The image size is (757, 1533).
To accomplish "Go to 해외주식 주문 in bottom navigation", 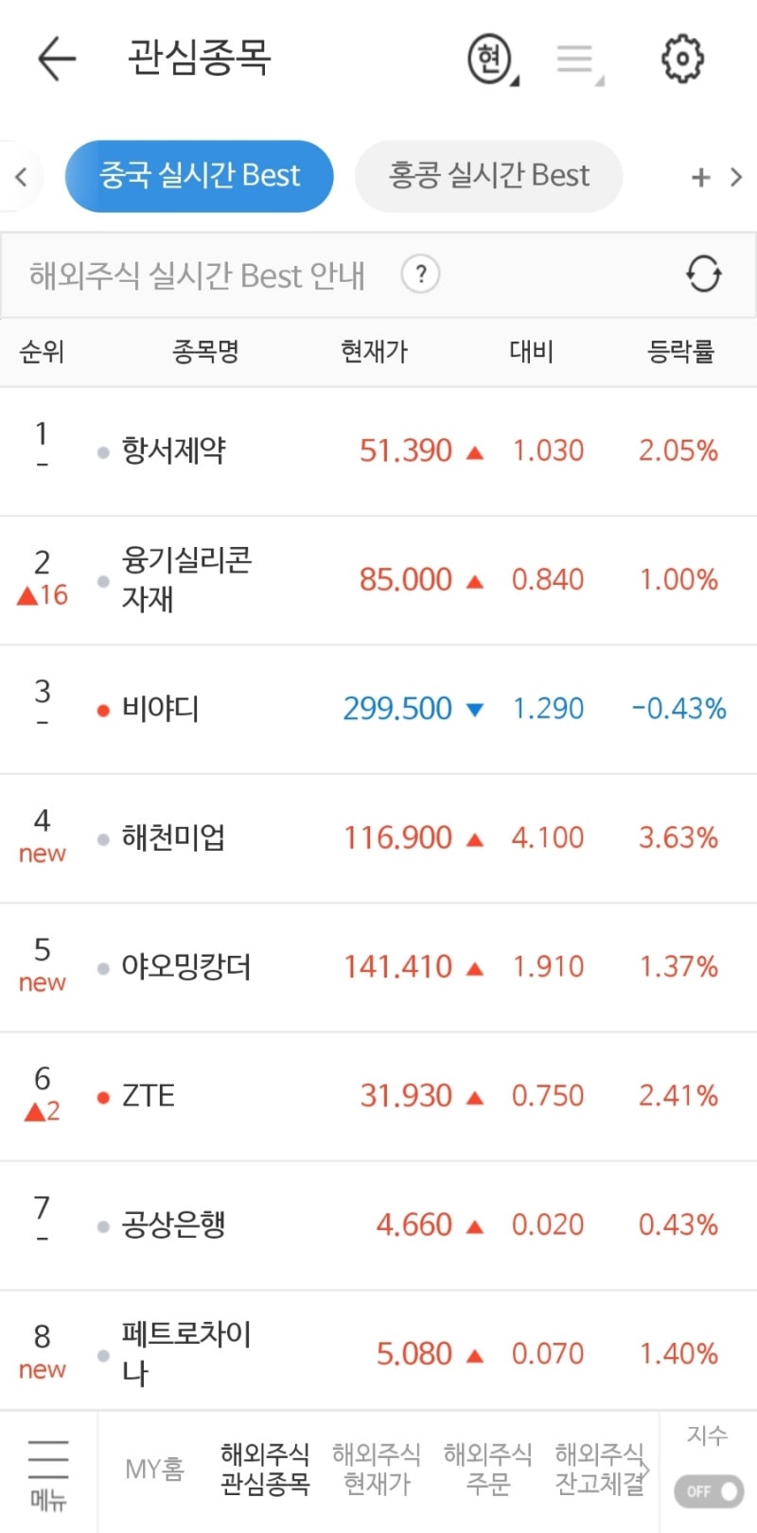I will 486,1469.
